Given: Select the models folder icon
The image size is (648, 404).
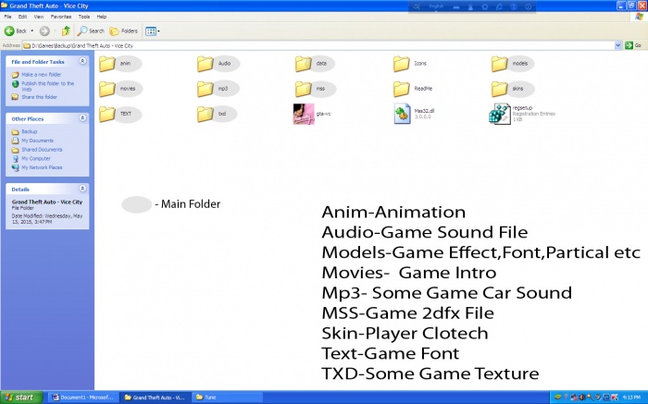Looking at the screenshot, I should click(500, 64).
